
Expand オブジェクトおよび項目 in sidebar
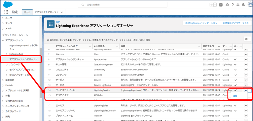3,90
